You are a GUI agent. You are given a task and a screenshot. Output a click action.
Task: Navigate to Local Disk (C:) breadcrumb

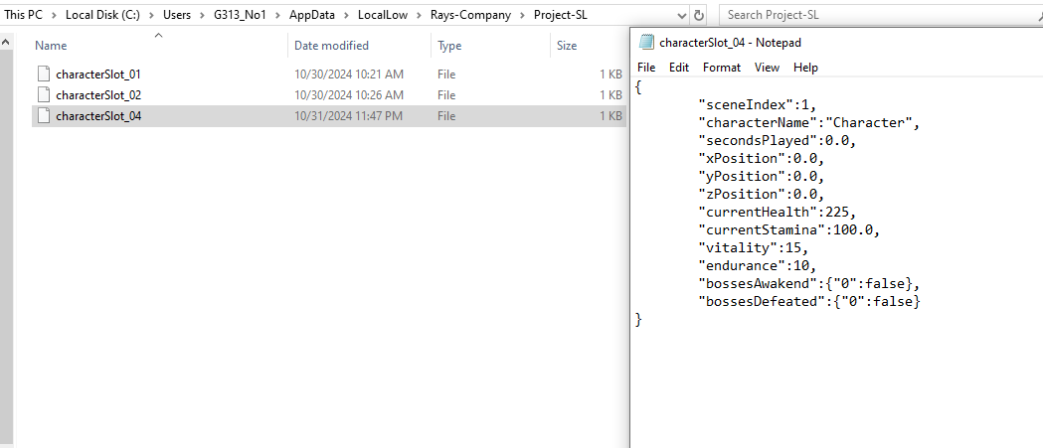point(102,15)
